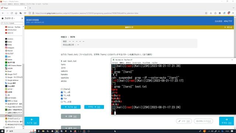This screenshot has width=236, height=133.
Task: Check the ^t..o\$ answer option
Action: pyautogui.click(x=62, y=102)
